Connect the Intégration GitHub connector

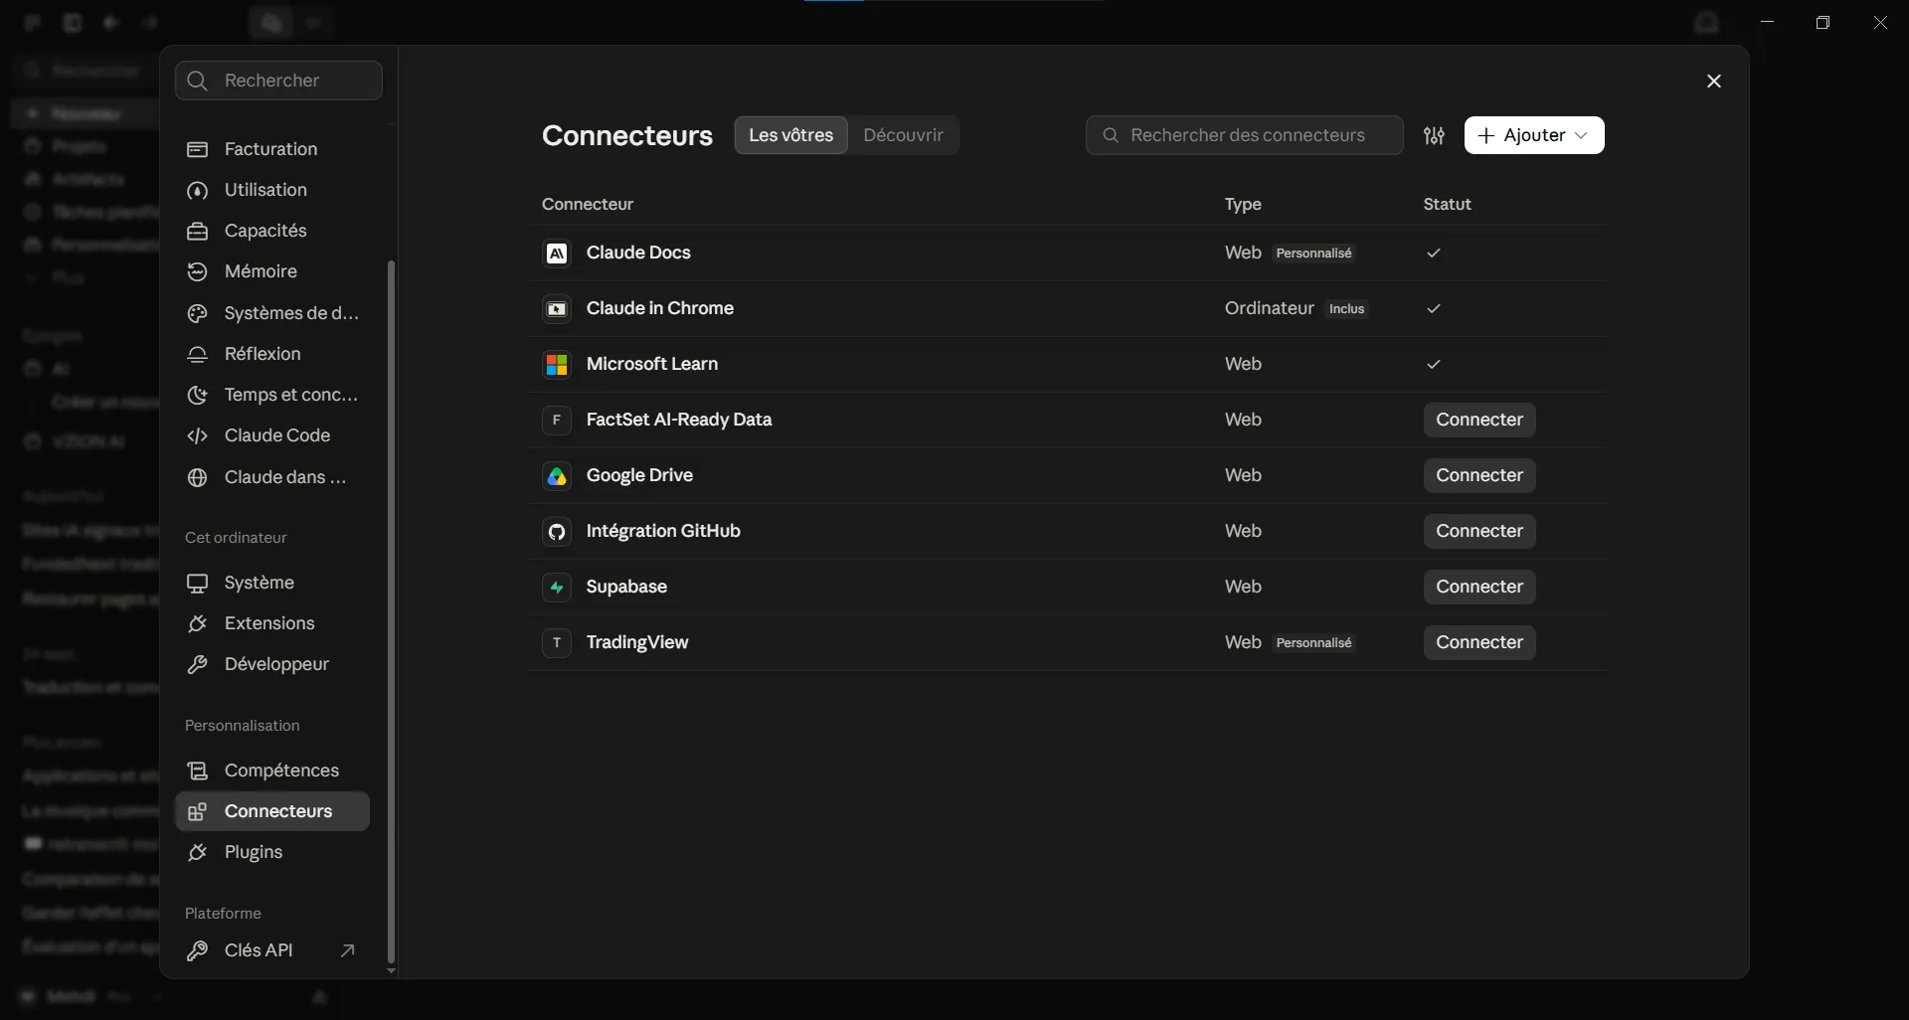pos(1478,531)
